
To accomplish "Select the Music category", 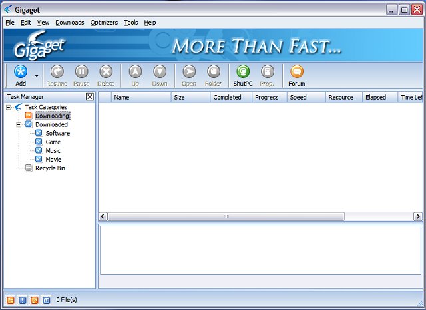I will tap(53, 150).
